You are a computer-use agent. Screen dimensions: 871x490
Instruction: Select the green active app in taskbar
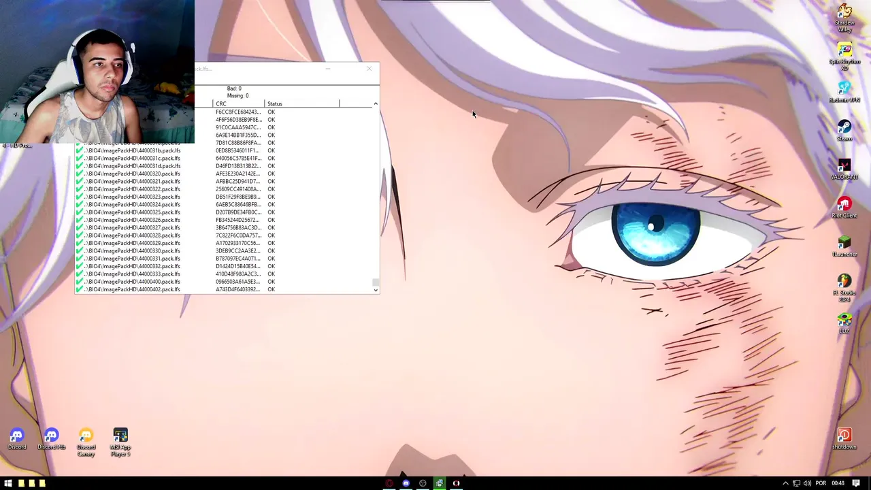(440, 483)
